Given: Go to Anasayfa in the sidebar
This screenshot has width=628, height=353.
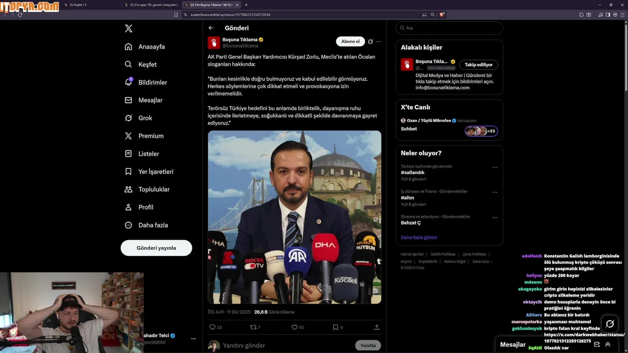Looking at the screenshot, I should [x=145, y=47].
